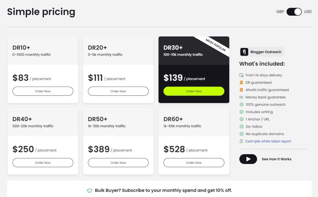Click the piggy bank icon near Bulk Buyer
The width and height of the screenshot is (318, 197).
coord(89,191)
